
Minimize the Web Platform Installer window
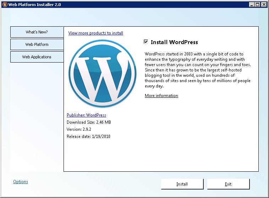[252, 5]
